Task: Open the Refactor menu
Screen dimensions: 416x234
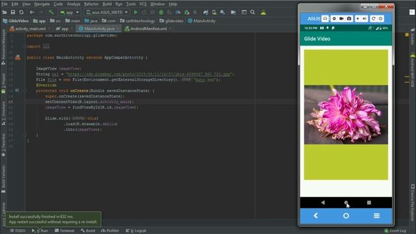Action: [91, 4]
